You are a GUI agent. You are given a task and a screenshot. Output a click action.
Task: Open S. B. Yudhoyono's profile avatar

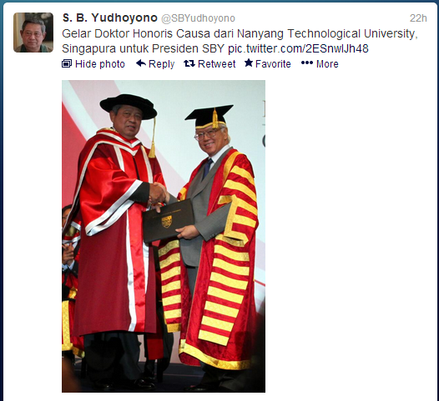(x=33, y=33)
